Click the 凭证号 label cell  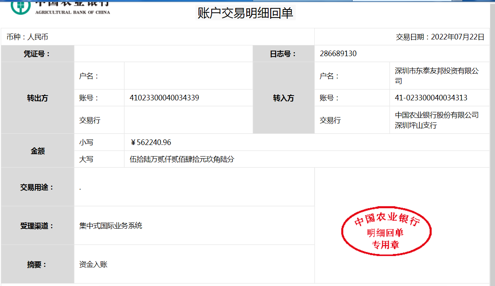[37, 54]
